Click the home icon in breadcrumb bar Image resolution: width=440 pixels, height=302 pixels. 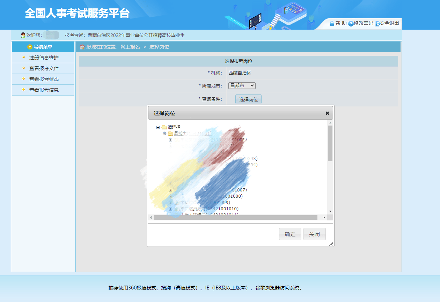82,47
